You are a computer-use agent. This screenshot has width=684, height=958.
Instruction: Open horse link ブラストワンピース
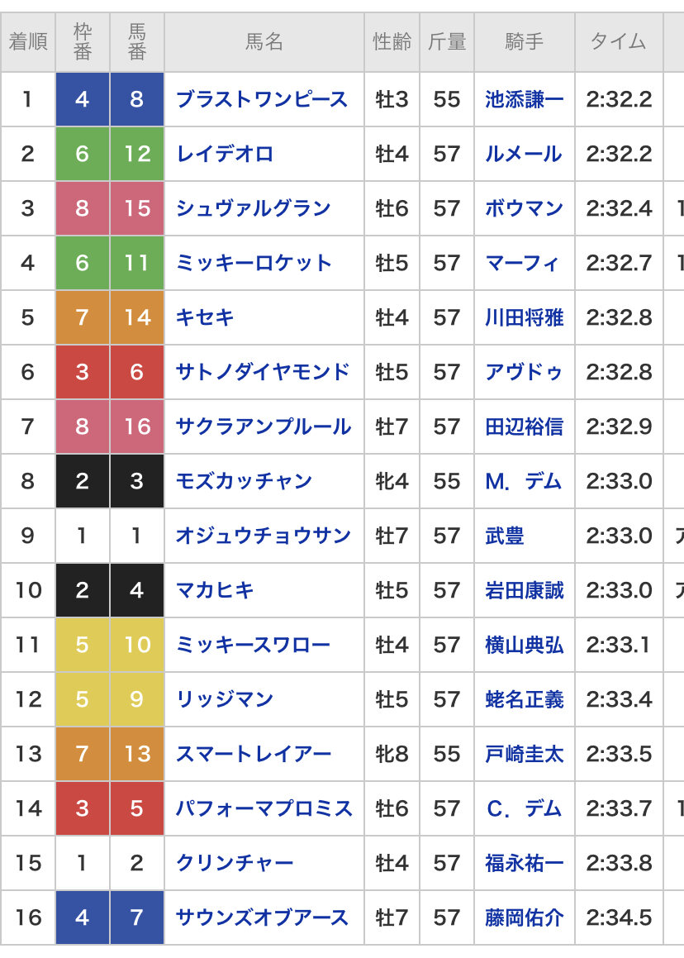click(x=261, y=99)
